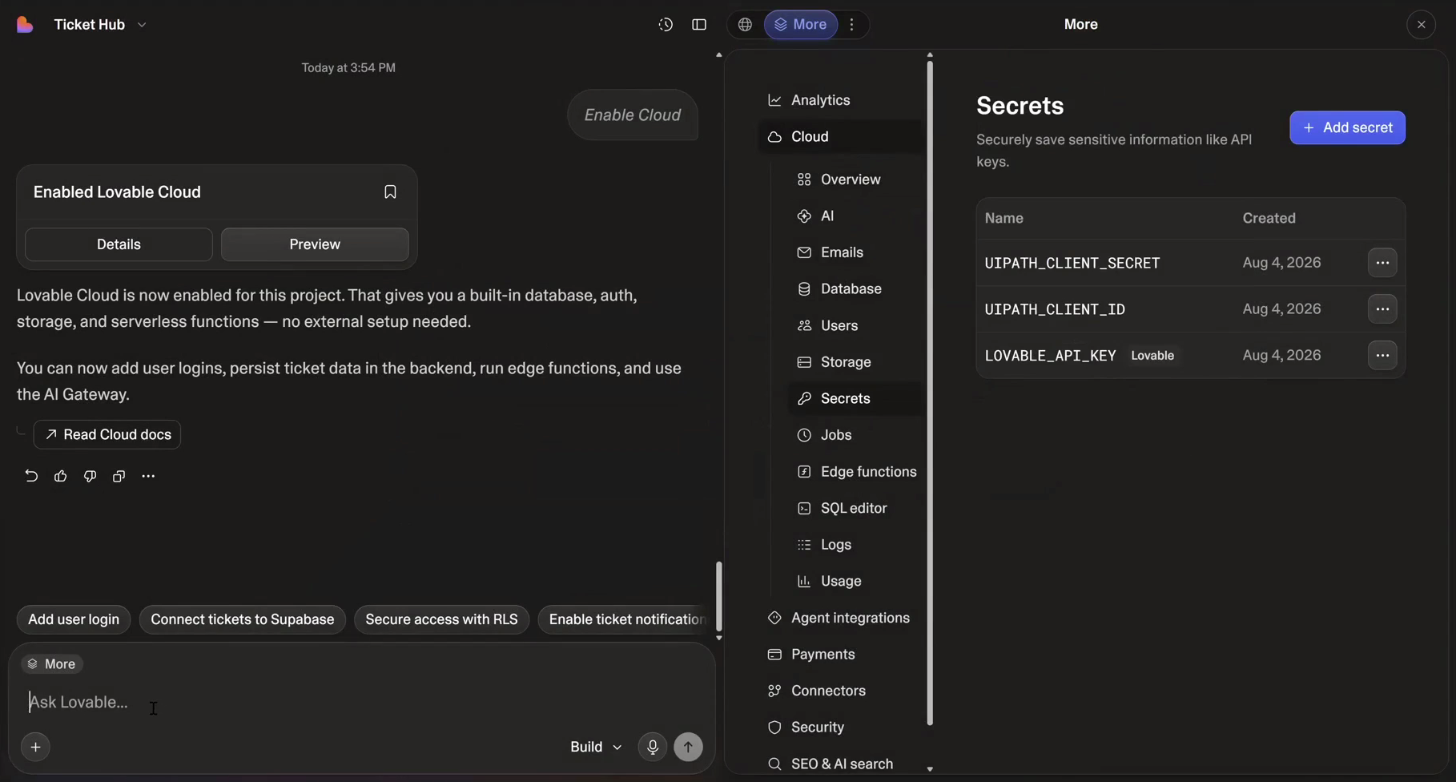Screen dimensions: 1456x782
Task: Open Cloud Overview section
Action: (855, 179)
